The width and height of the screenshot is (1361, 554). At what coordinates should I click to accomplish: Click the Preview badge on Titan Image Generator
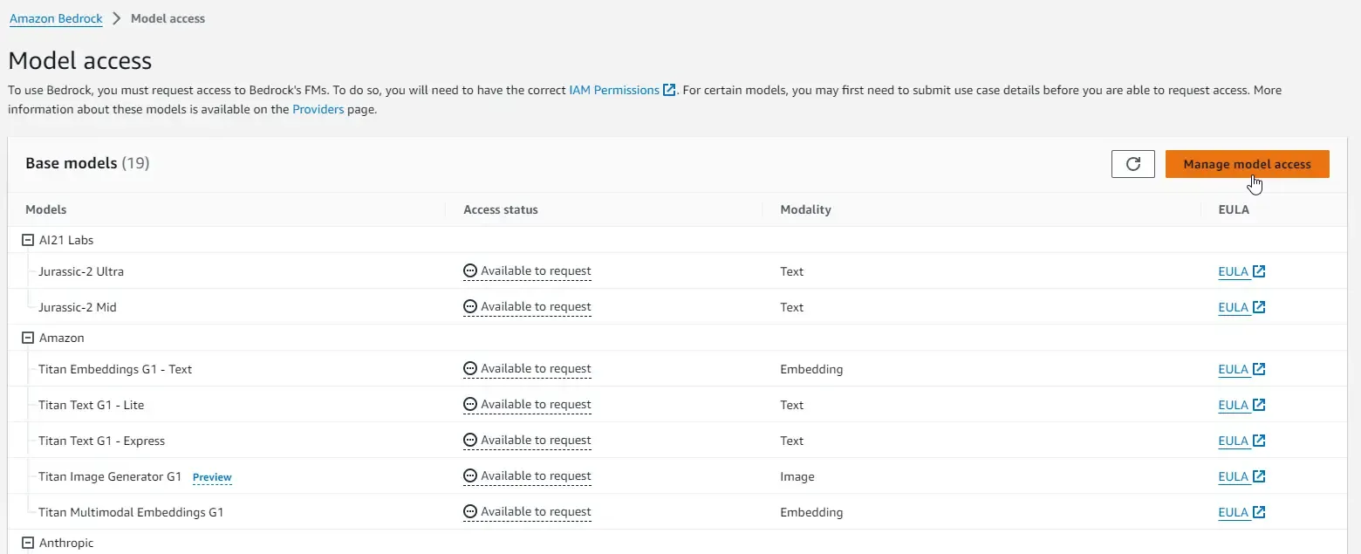[212, 477]
